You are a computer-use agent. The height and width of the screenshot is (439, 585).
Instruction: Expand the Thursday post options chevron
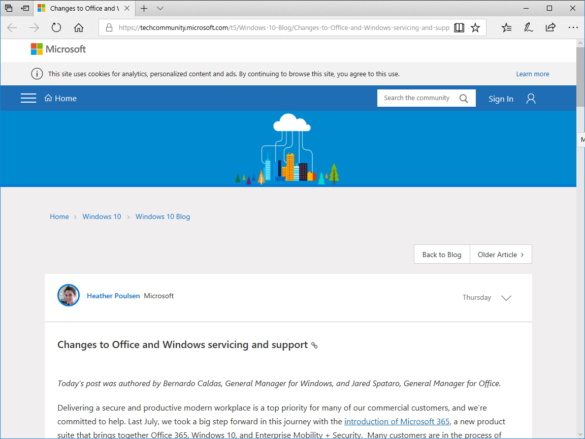coord(506,298)
